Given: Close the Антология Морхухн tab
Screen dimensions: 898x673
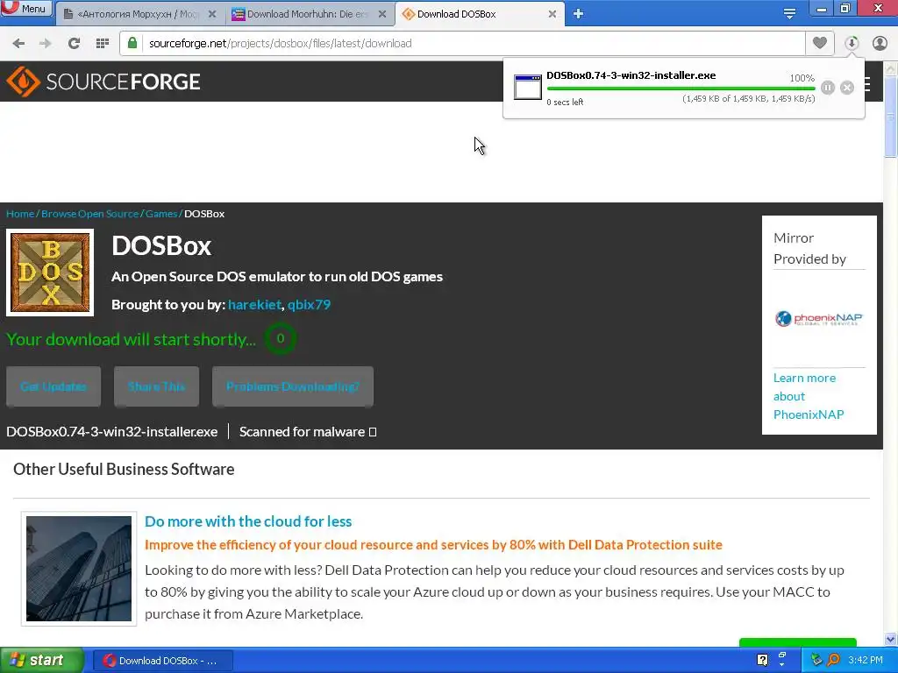Looking at the screenshot, I should pos(212,14).
